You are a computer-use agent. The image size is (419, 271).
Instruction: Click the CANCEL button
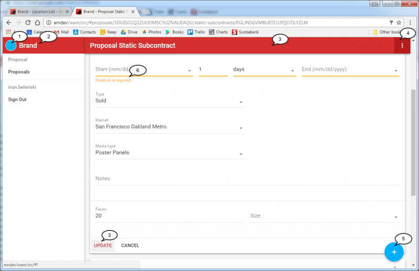pyautogui.click(x=130, y=245)
